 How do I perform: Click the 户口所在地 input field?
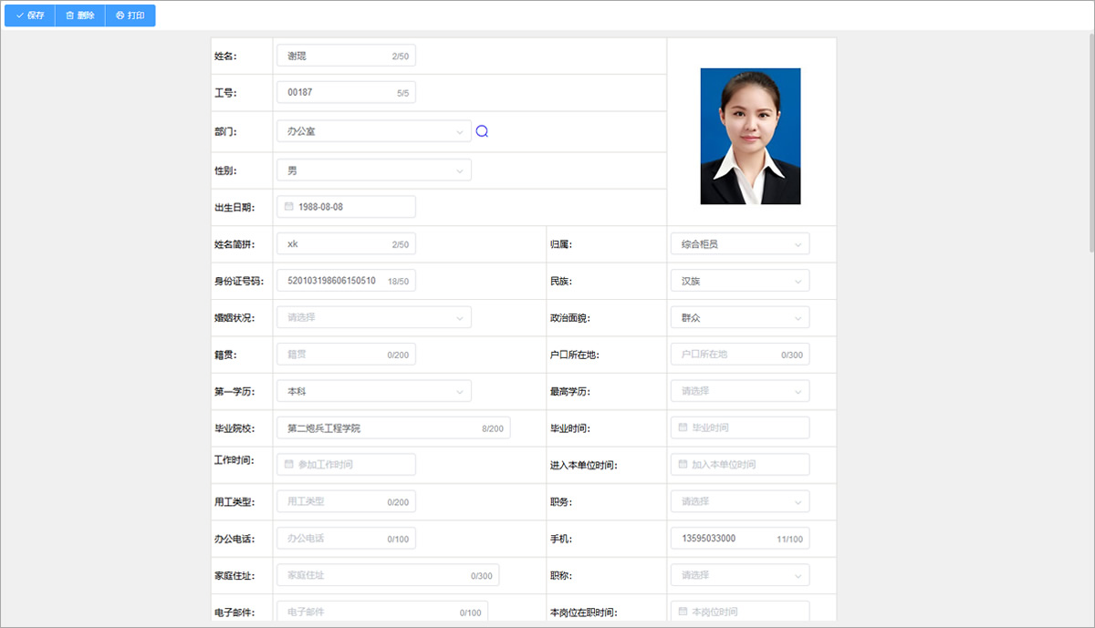740,355
